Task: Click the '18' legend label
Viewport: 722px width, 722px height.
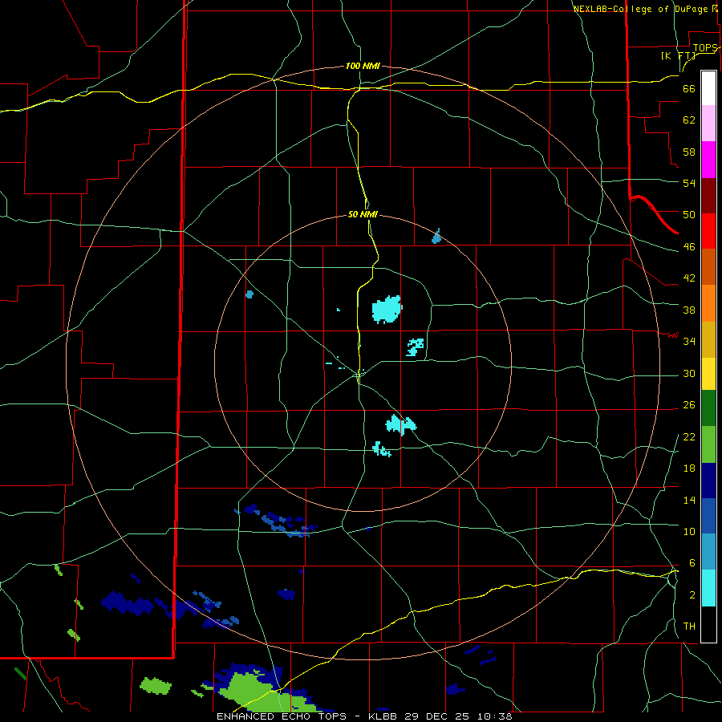Action: (x=689, y=468)
